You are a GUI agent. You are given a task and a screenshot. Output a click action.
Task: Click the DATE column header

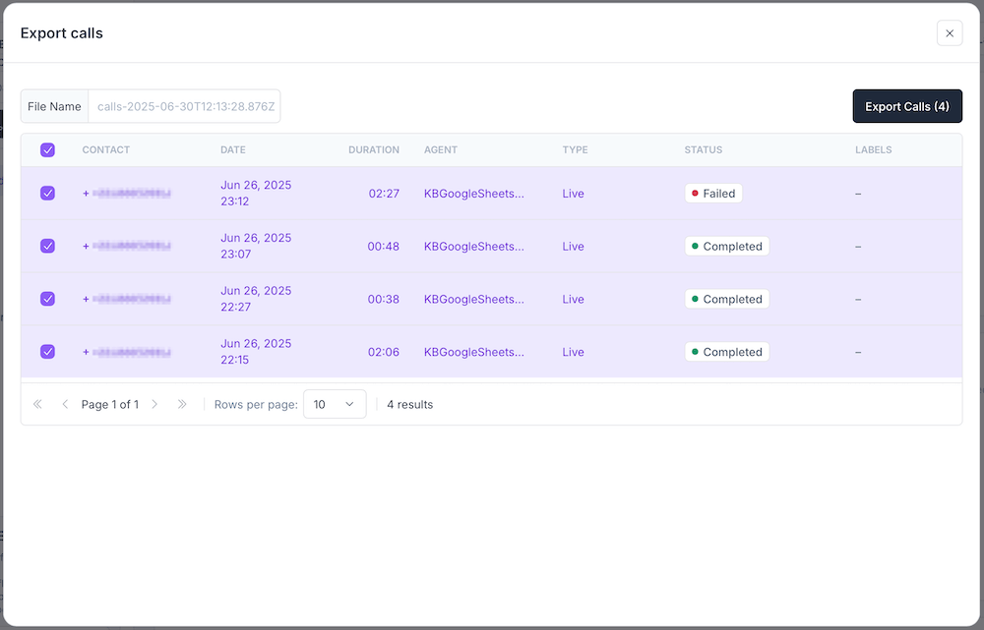pyautogui.click(x=233, y=150)
